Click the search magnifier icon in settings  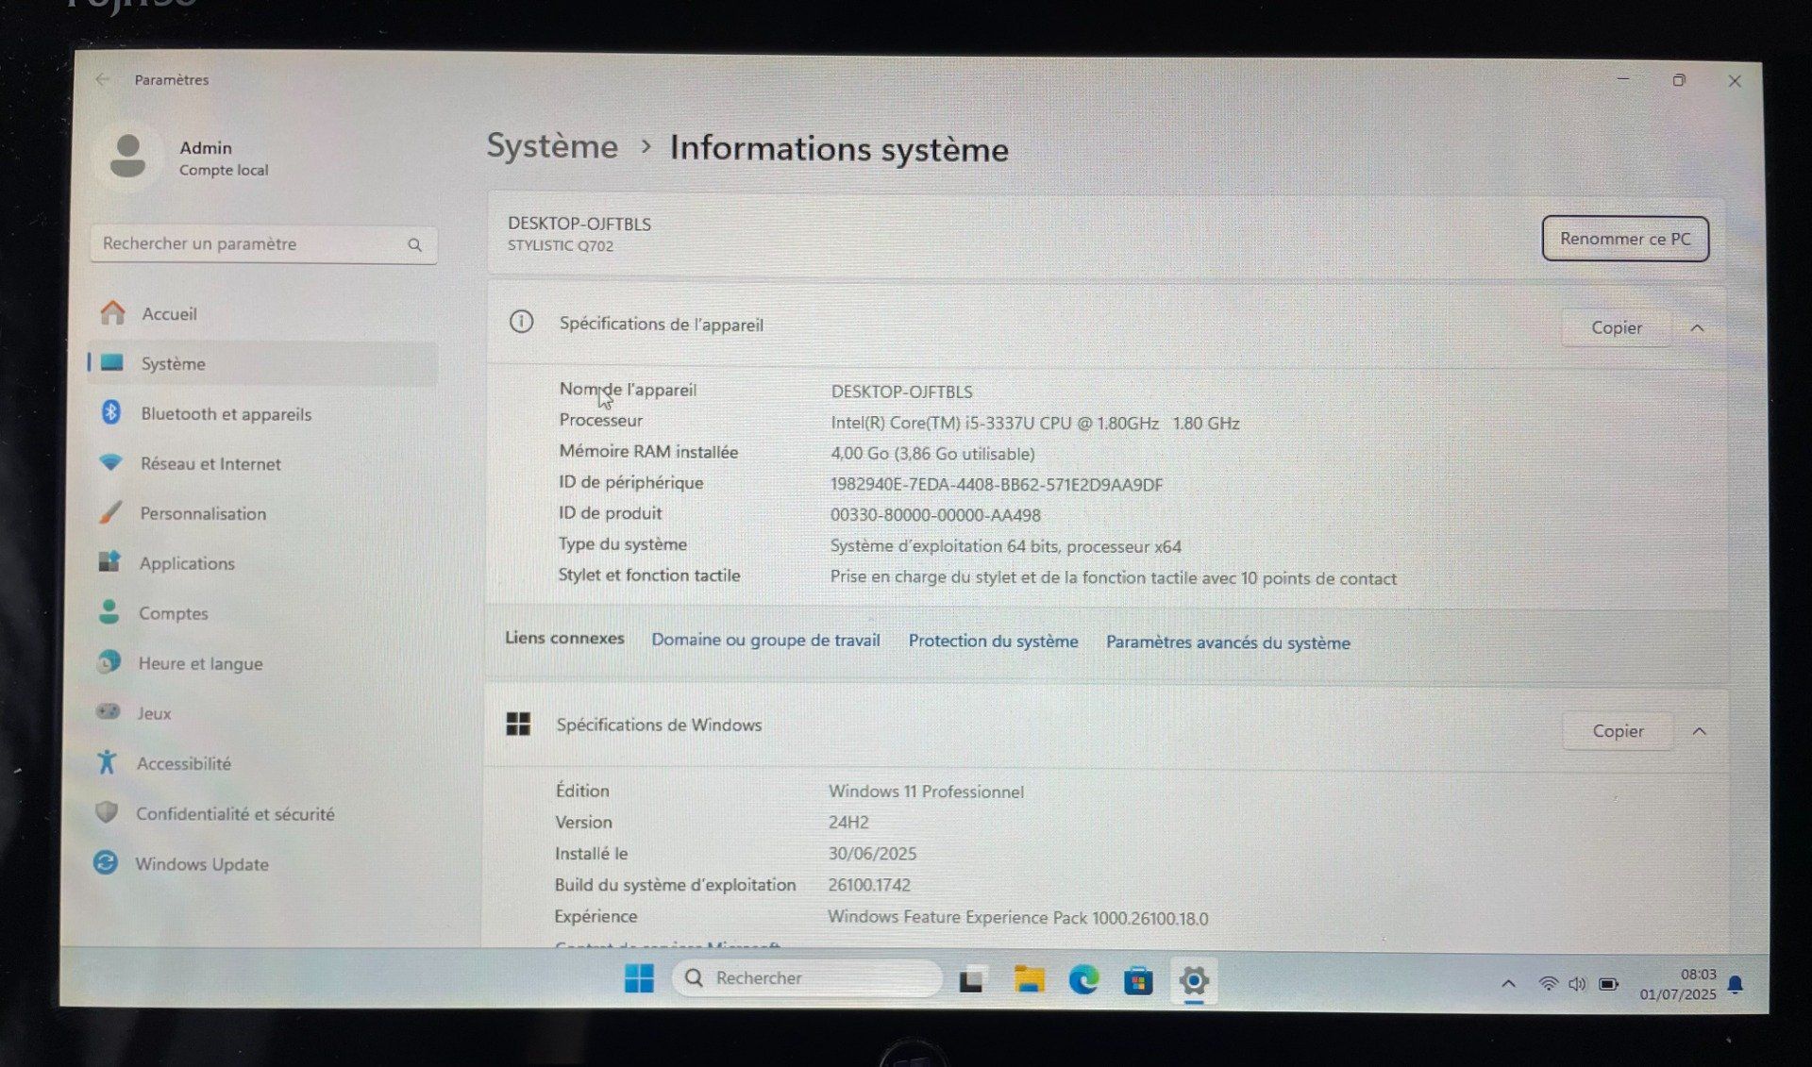(414, 244)
